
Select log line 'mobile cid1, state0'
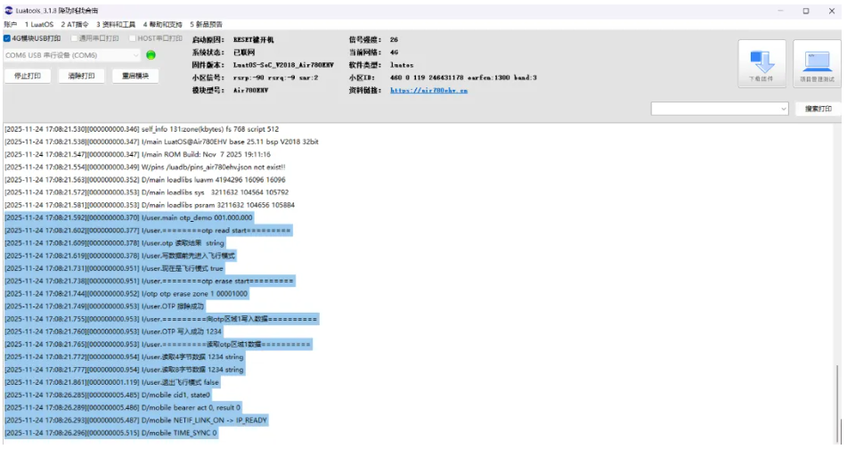[x=108, y=395]
